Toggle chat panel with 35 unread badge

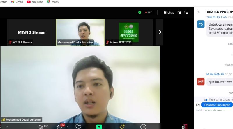point(60,127)
